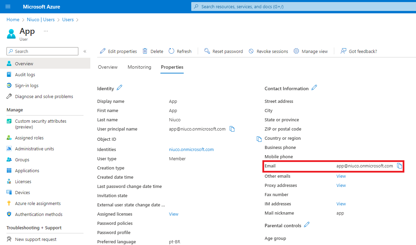Click Last name value Niuco
Image resolution: width=416 pixels, height=245 pixels.
coord(175,120)
